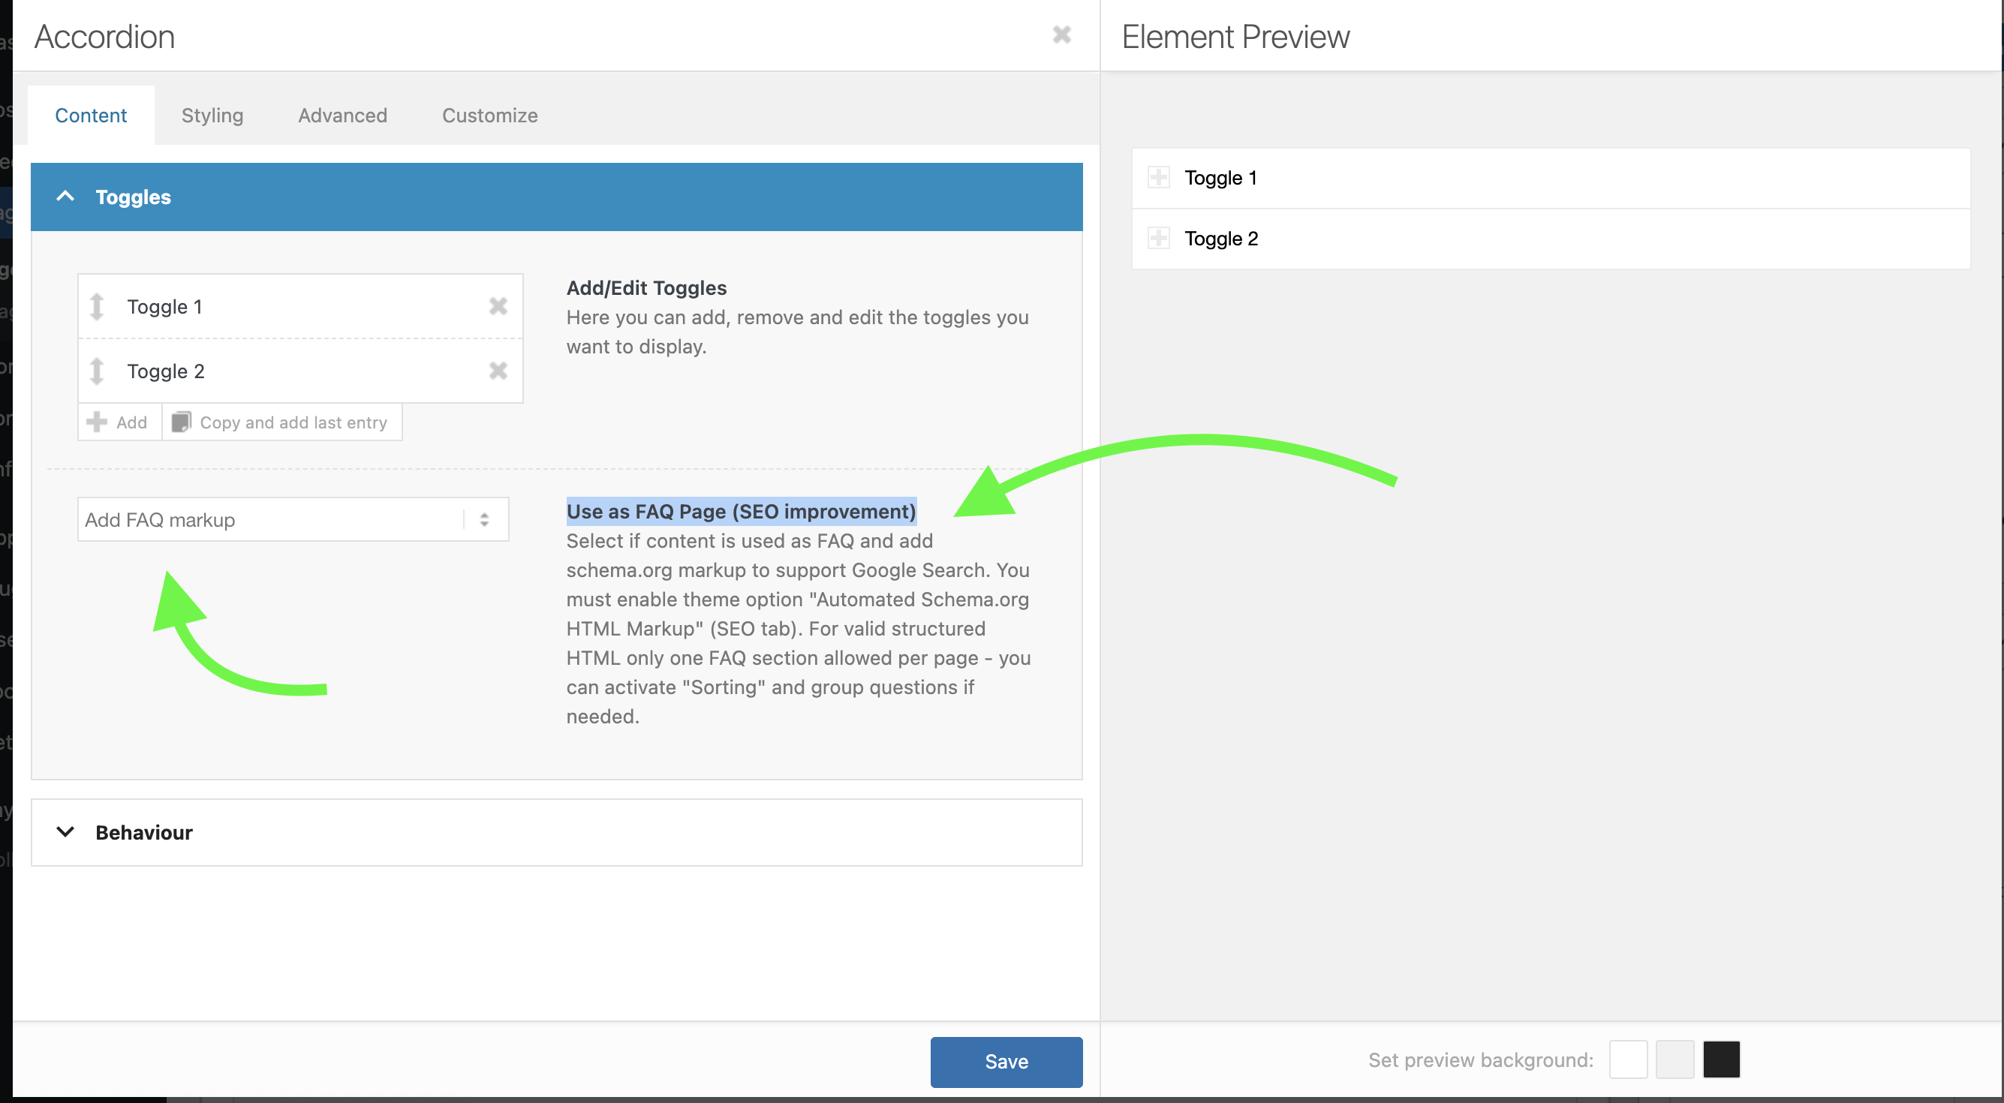Open Toggle 2 in the element preview
The image size is (2004, 1103).
(1221, 239)
